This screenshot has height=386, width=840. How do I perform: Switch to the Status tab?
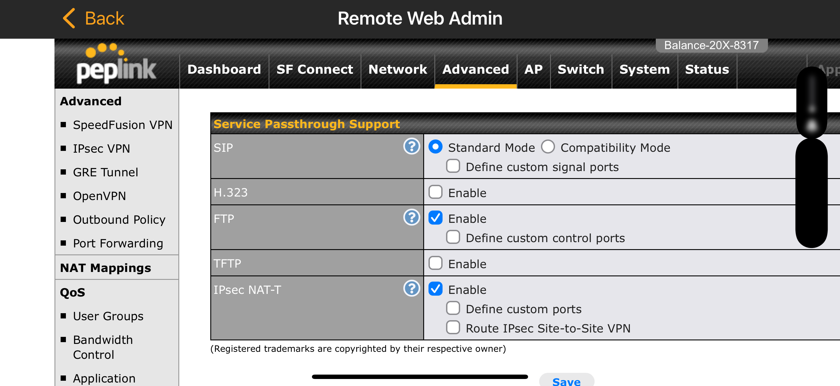click(707, 70)
